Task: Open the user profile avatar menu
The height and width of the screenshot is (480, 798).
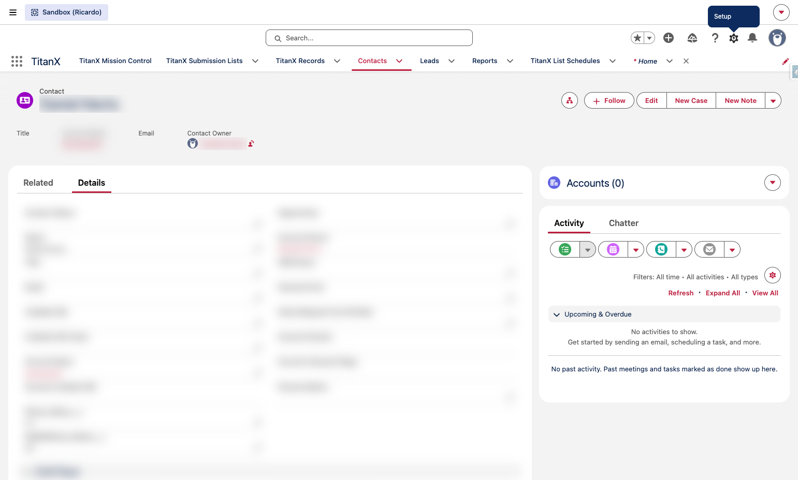Action: pos(777,38)
